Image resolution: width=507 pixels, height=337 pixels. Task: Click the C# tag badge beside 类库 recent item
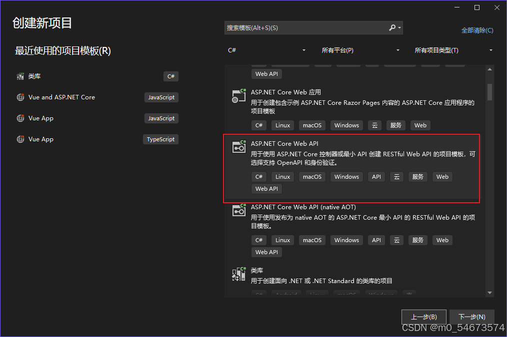coord(170,76)
